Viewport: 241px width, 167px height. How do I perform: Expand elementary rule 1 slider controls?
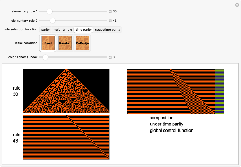pos(110,11)
